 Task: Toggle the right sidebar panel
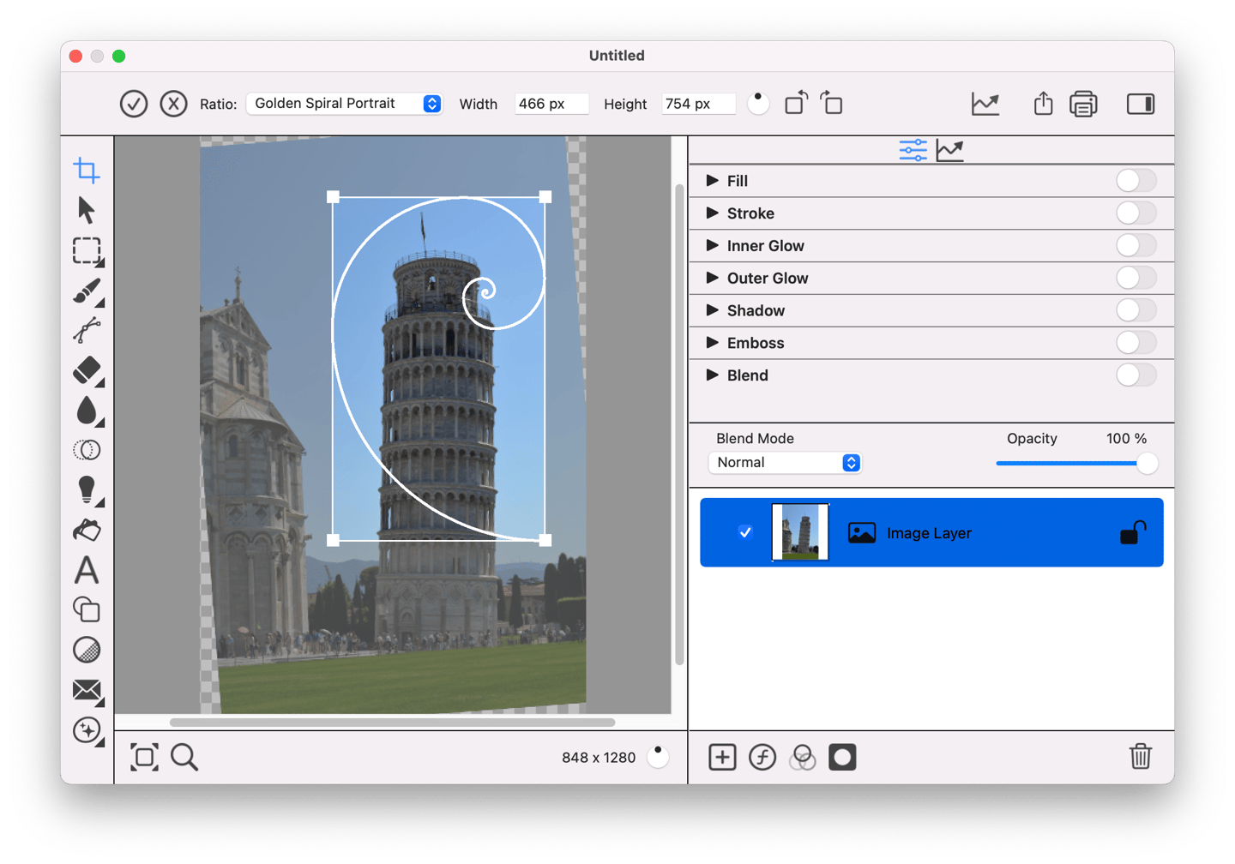pyautogui.click(x=1141, y=104)
